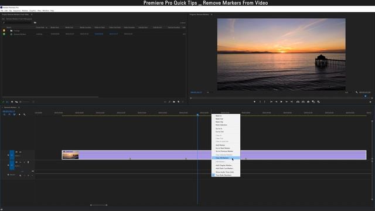Image resolution: width=375 pixels, height=211 pixels.
Task: Click timeline Add Marker icon
Action: 19,115
